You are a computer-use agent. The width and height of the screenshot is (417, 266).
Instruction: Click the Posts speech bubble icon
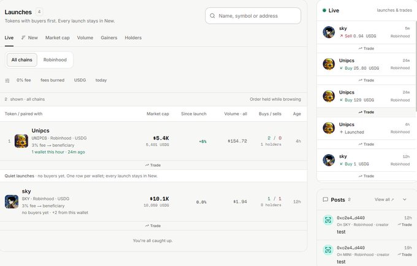tap(325, 199)
